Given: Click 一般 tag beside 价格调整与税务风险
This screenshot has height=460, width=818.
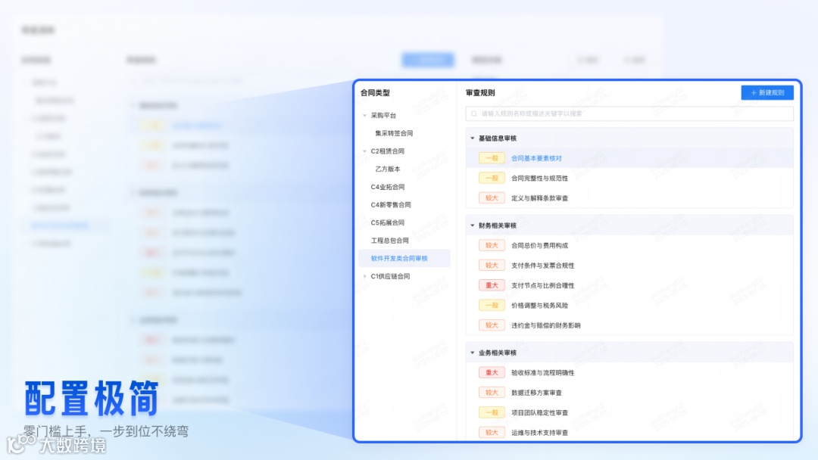Looking at the screenshot, I should click(x=492, y=305).
